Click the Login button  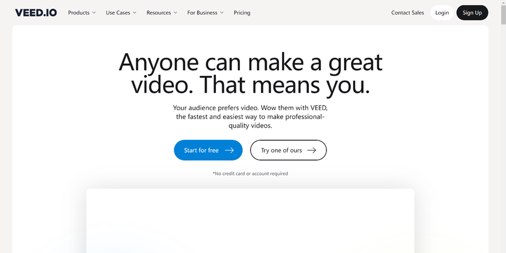[x=442, y=13]
